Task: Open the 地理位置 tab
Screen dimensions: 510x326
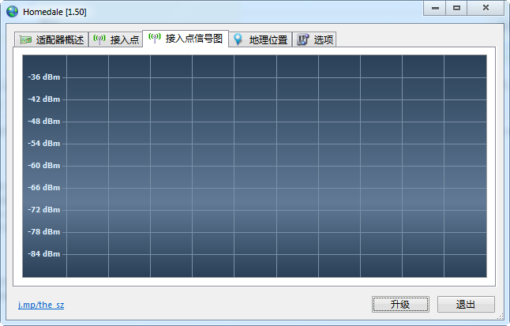Action: 261,39
